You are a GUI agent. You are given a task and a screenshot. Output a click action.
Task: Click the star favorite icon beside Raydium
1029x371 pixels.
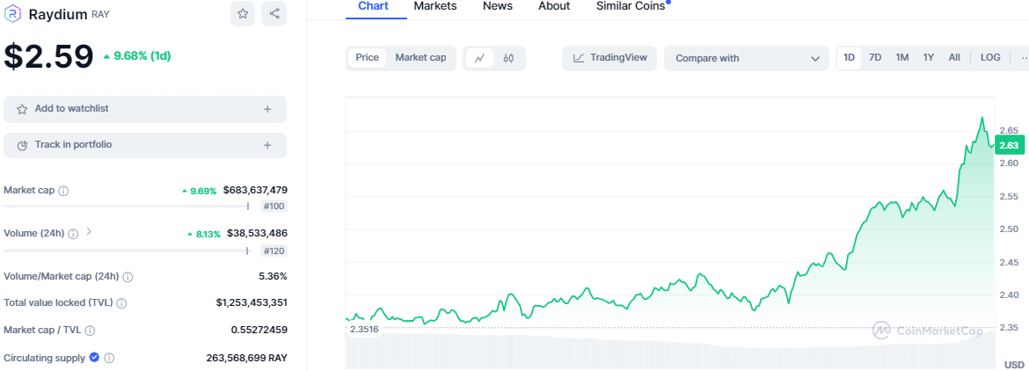[x=243, y=13]
